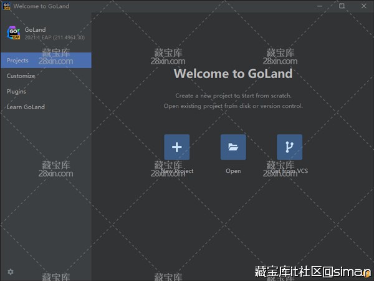Maximize the Welcome to GoLand window
The width and height of the screenshot is (374, 281).
(342, 6)
